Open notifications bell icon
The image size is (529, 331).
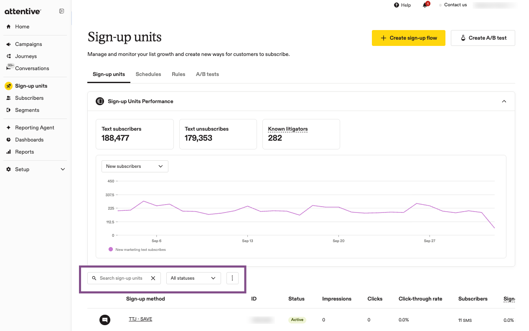tap(425, 5)
